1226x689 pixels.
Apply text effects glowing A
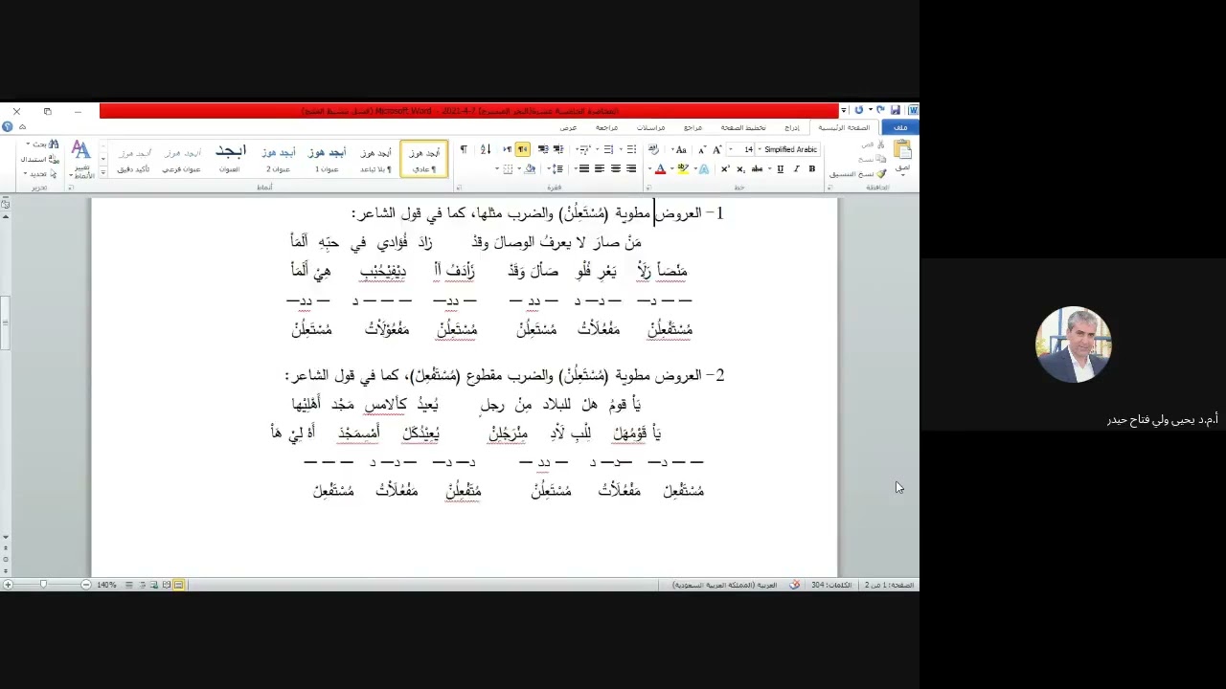704,169
